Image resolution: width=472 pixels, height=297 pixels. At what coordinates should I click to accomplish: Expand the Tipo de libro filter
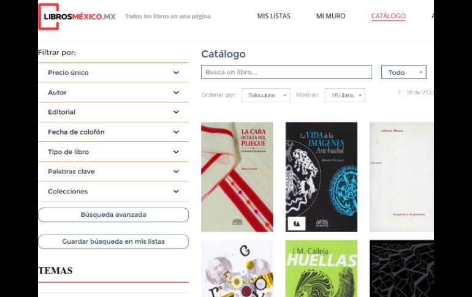(x=113, y=152)
